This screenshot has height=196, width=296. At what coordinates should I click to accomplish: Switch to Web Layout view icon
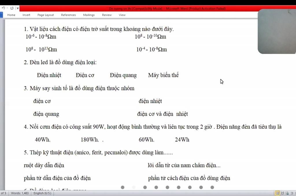click(287, 193)
